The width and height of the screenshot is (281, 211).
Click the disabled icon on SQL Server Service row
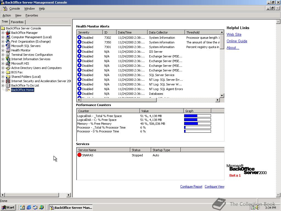79,75
